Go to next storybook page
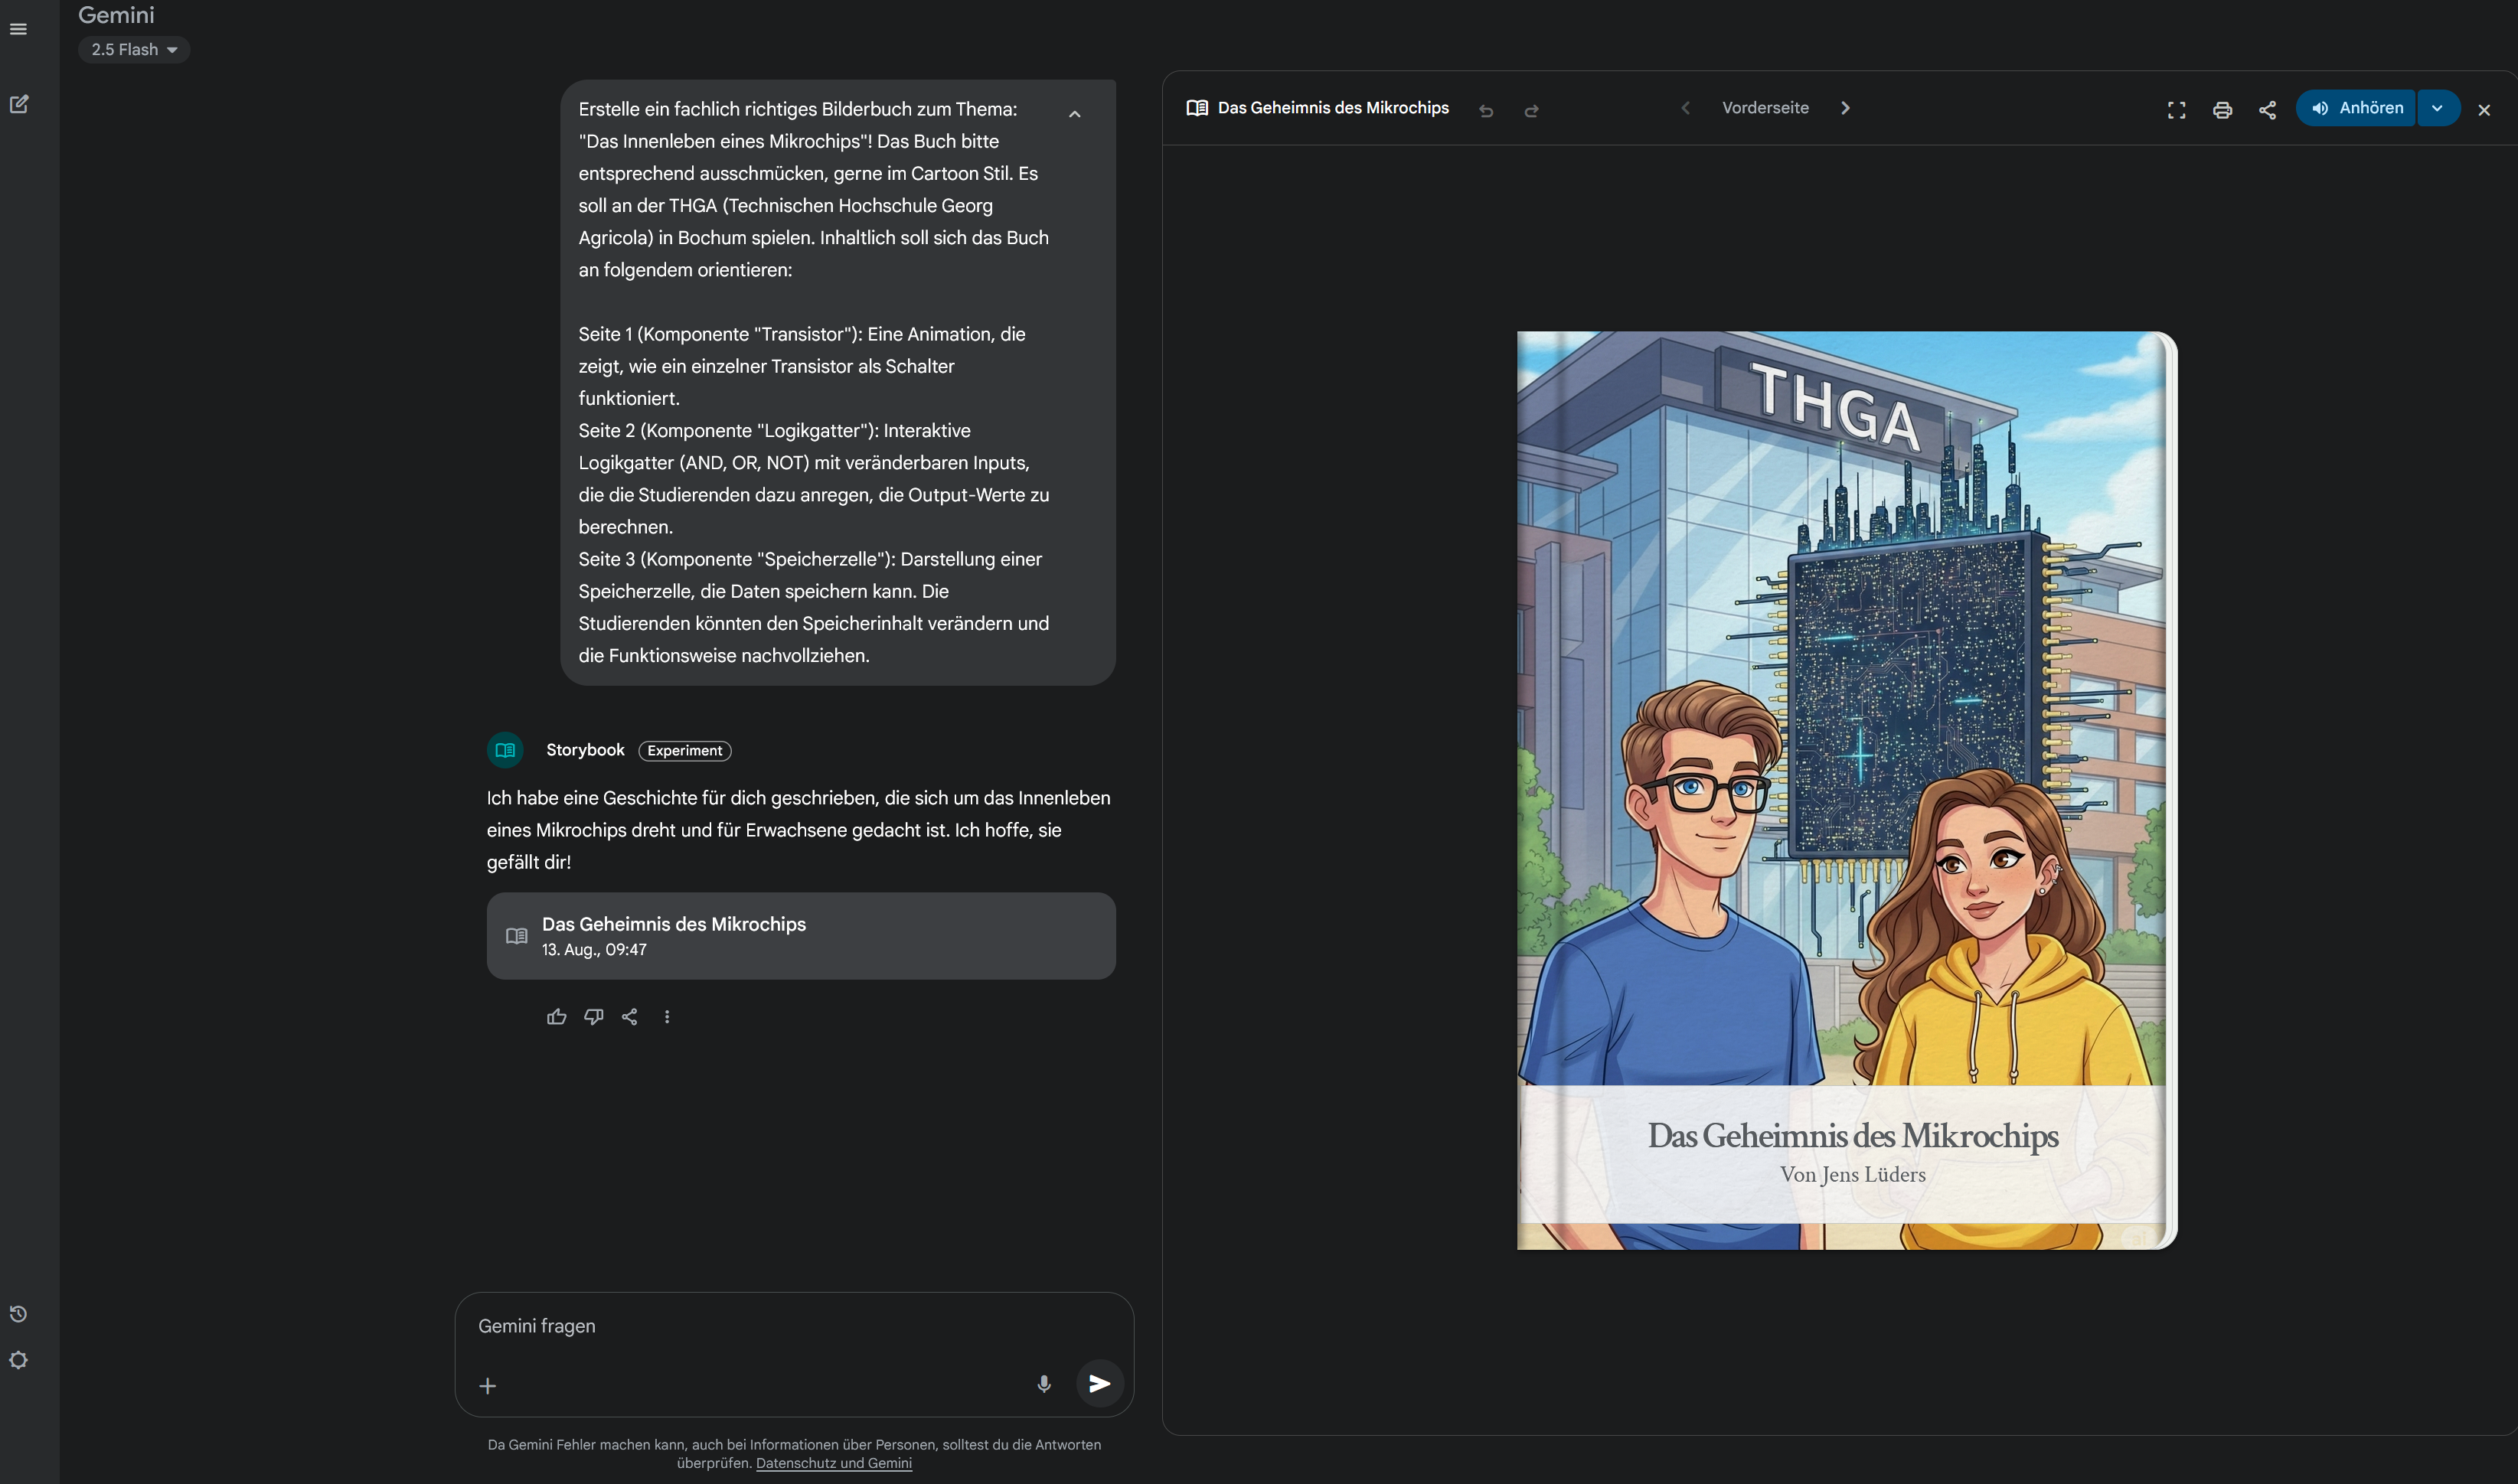The image size is (2518, 1484). click(x=1846, y=108)
